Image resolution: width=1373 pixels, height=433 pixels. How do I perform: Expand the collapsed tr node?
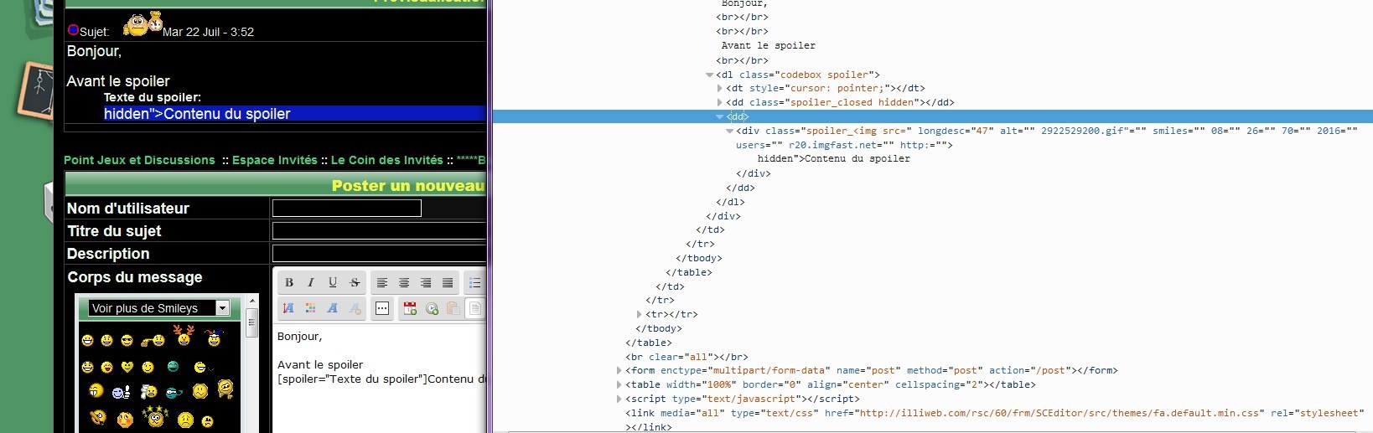pyautogui.click(x=640, y=314)
